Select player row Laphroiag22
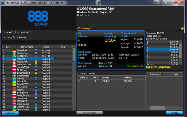187x117 pixels. point(37,104)
